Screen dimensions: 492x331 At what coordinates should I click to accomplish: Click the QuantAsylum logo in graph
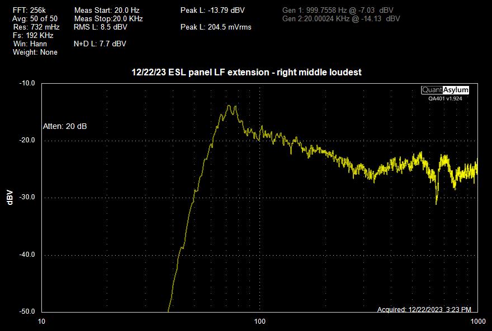coord(445,90)
